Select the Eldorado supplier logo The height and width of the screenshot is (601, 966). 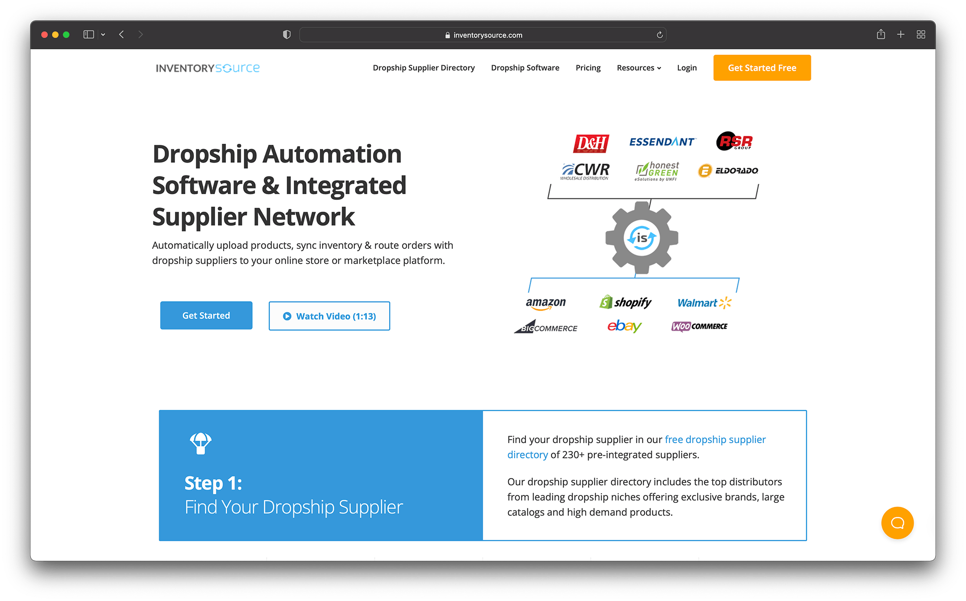(x=728, y=171)
